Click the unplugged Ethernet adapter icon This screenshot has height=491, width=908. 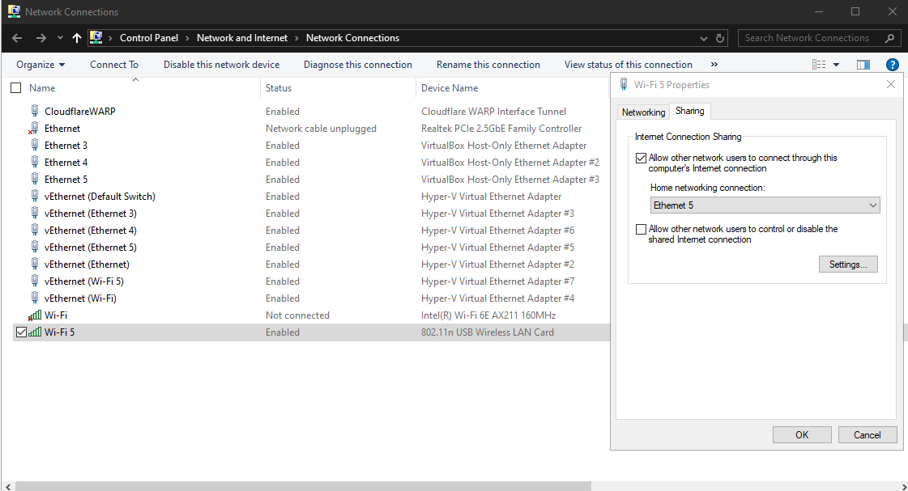[35, 129]
